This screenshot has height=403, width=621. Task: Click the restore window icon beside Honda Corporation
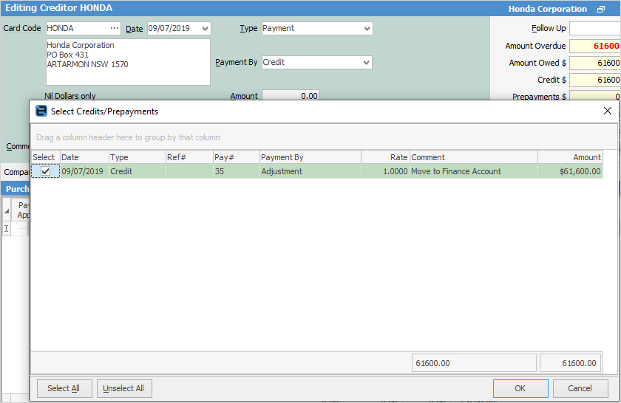click(601, 9)
